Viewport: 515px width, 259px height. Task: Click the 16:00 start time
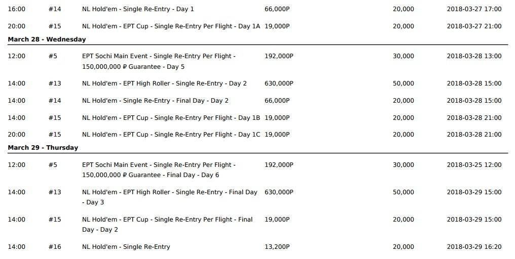click(x=16, y=9)
